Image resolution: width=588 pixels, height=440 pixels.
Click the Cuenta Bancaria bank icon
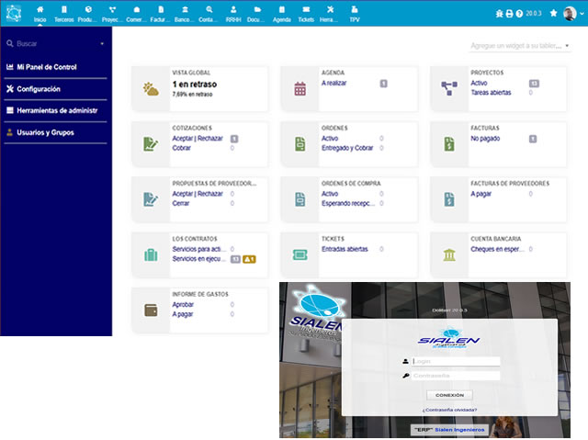click(447, 254)
